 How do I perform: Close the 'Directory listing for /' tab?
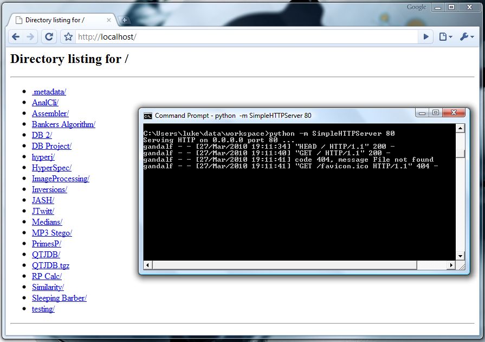[x=109, y=20]
